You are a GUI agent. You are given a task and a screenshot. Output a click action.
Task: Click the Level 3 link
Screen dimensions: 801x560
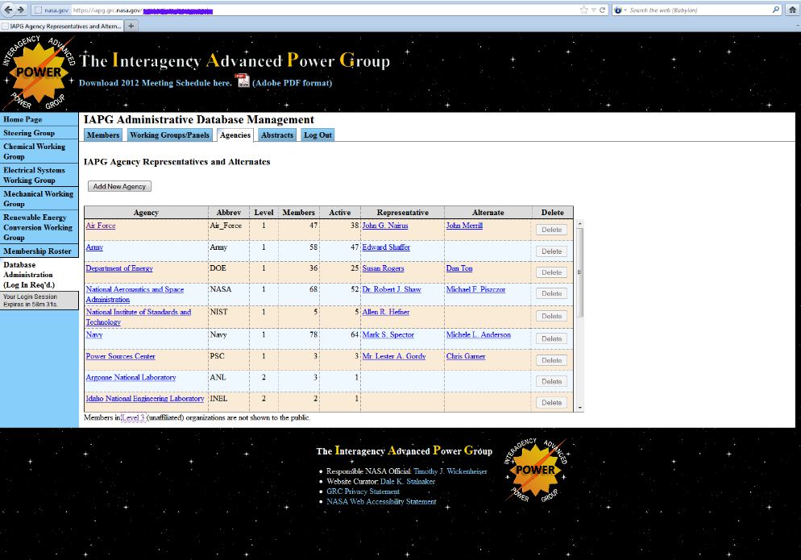point(133,417)
